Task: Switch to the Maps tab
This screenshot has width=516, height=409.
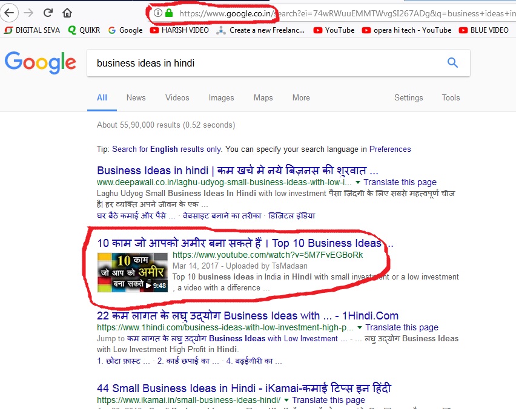Action: (263, 97)
